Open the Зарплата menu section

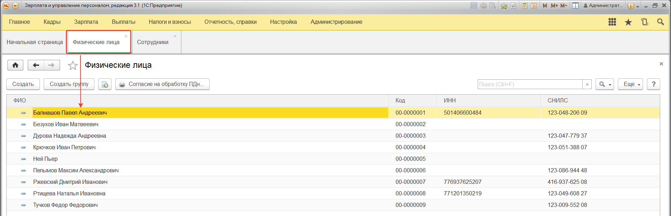86,22
